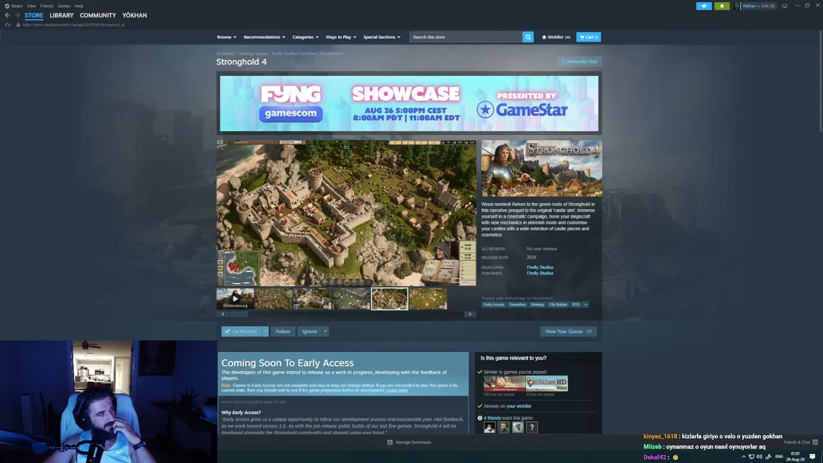This screenshot has width=823, height=463.
Task: Open the YÖKHAN profile tab
Action: (x=134, y=15)
